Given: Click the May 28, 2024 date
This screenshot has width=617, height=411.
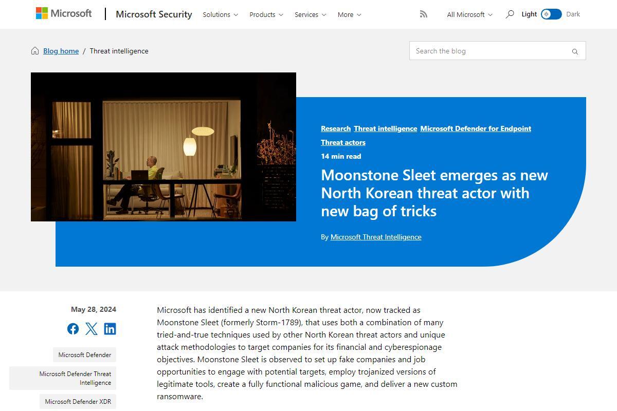Looking at the screenshot, I should click(x=94, y=309).
